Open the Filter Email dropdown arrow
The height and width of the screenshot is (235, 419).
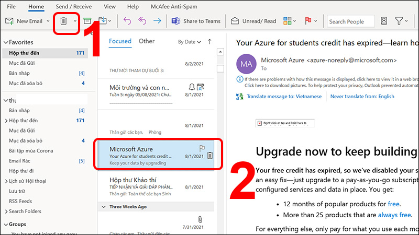[x=406, y=21]
